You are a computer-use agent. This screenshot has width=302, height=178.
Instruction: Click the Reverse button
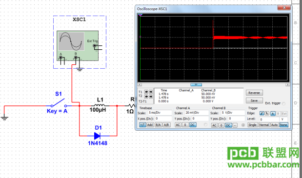[x=254, y=93]
